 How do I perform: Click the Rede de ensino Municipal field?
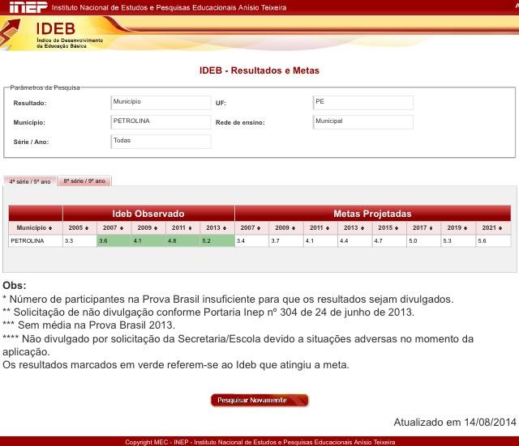[x=362, y=122]
